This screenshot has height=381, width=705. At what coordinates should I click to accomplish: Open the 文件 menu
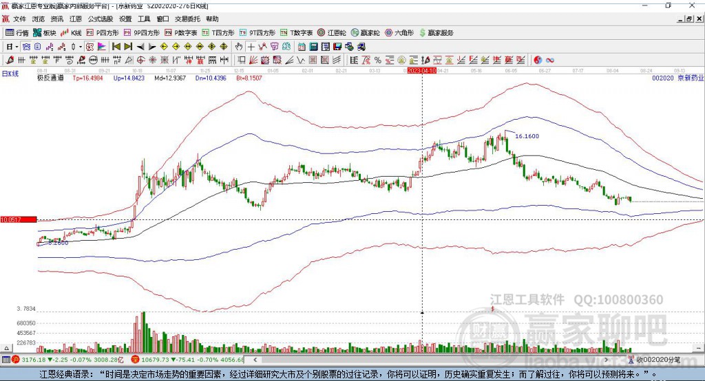tap(19, 19)
